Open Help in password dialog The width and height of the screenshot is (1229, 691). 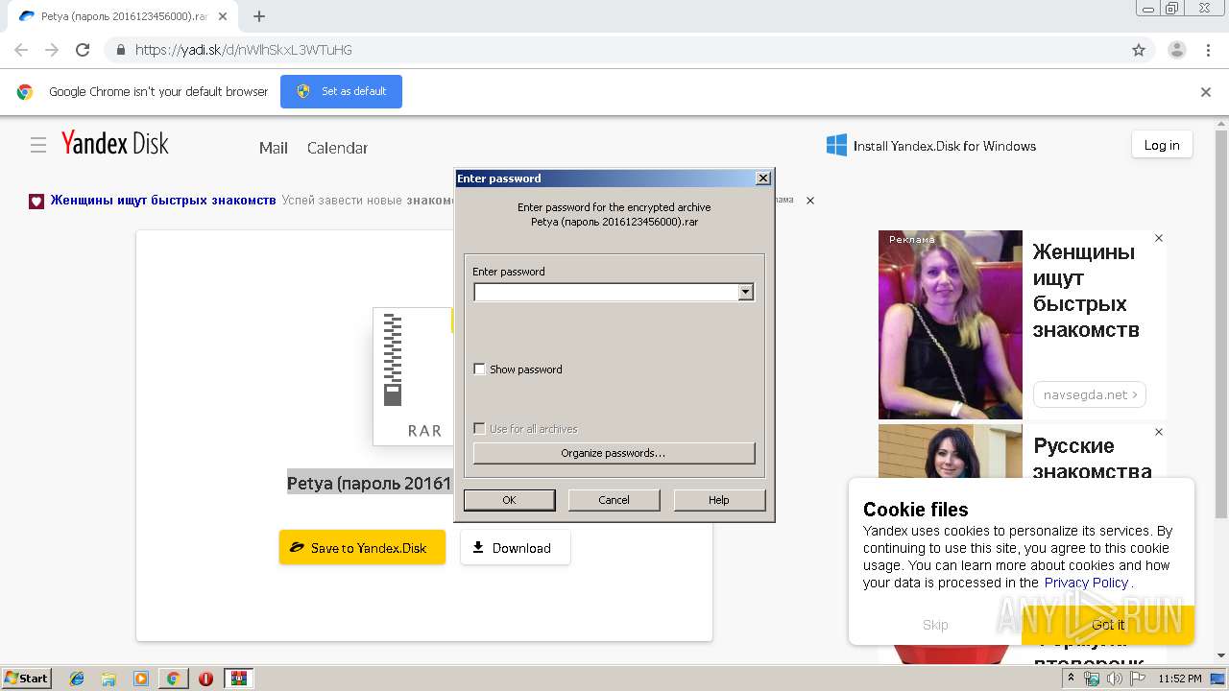(719, 500)
